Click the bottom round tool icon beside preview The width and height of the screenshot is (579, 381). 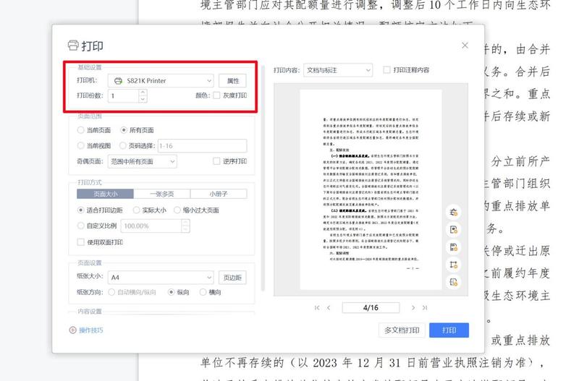(454, 282)
